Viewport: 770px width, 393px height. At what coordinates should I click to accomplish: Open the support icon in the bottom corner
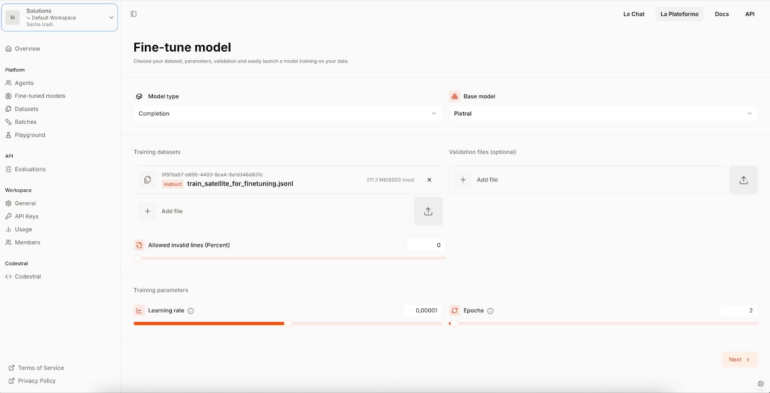(x=760, y=384)
